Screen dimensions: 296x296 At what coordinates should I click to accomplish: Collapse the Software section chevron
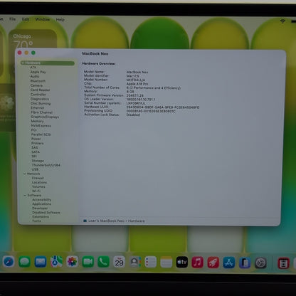click(25, 196)
